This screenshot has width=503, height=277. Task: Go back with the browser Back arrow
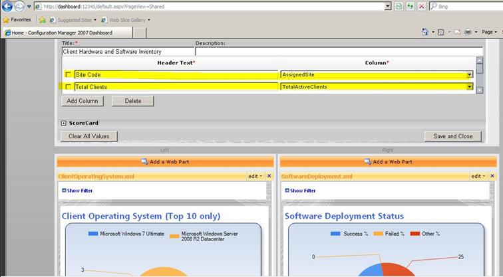[x=7, y=6]
